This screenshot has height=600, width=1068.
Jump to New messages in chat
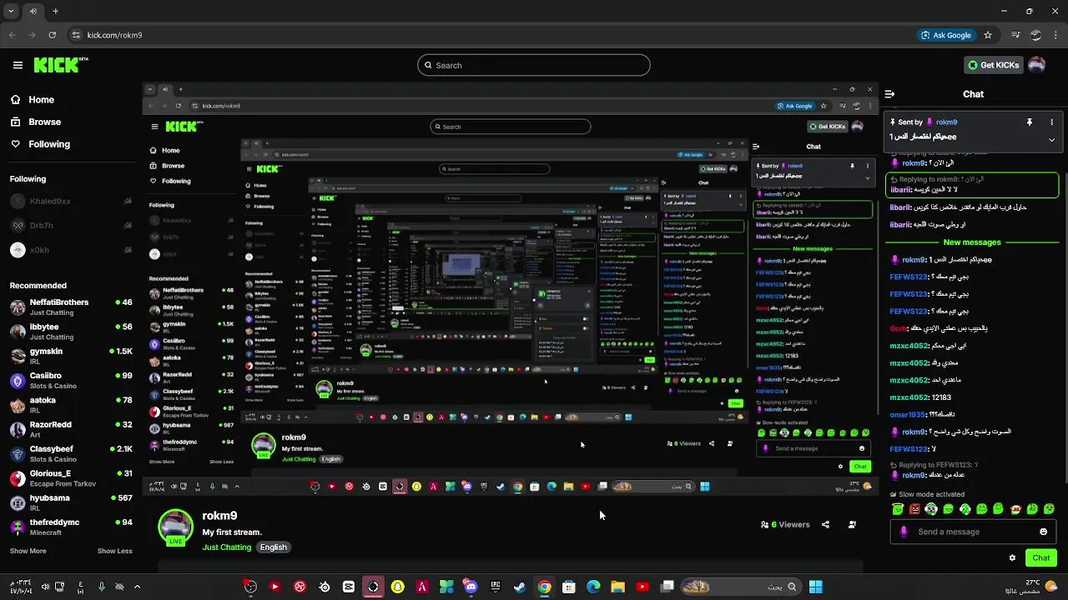(972, 242)
